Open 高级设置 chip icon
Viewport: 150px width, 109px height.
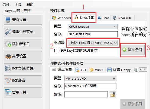pos(8,56)
